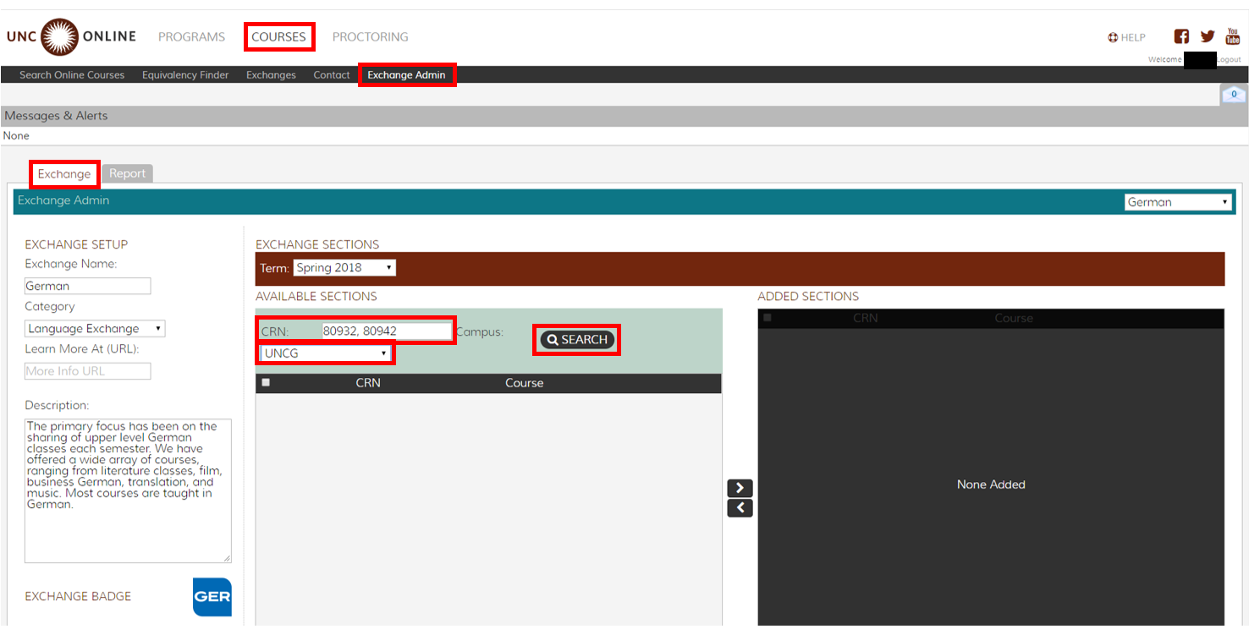Click the messages envelope icon

click(x=1233, y=95)
